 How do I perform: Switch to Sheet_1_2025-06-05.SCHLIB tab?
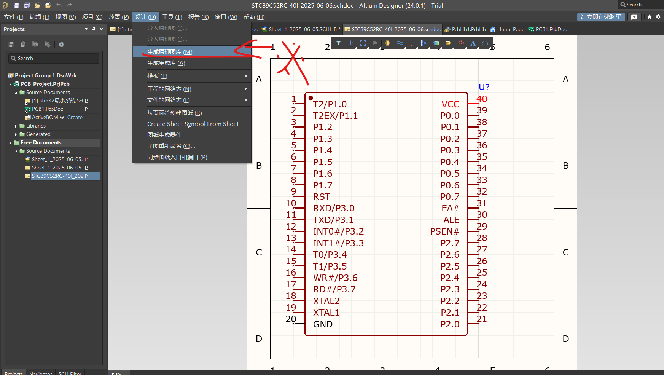tap(301, 29)
